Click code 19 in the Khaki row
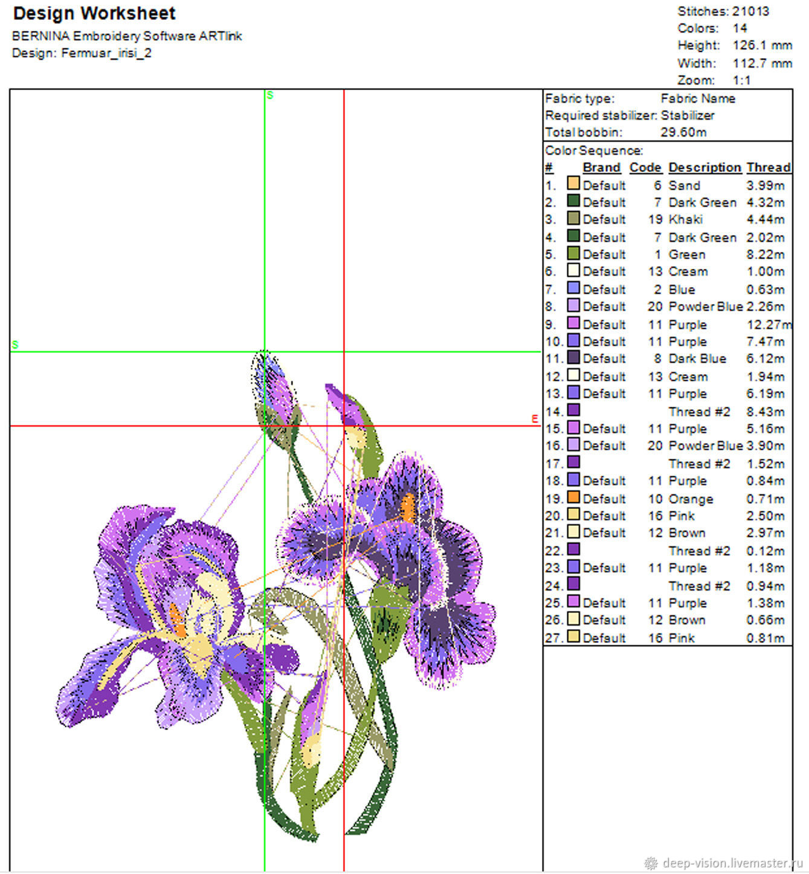Image resolution: width=809 pixels, height=874 pixels. 655,219
